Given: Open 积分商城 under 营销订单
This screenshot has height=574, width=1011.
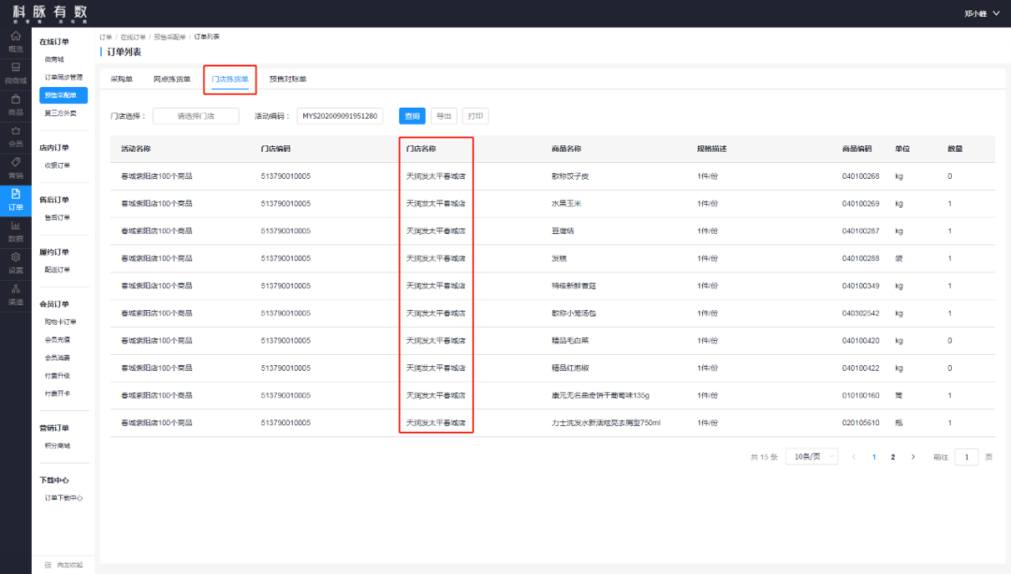Looking at the screenshot, I should coord(57,446).
